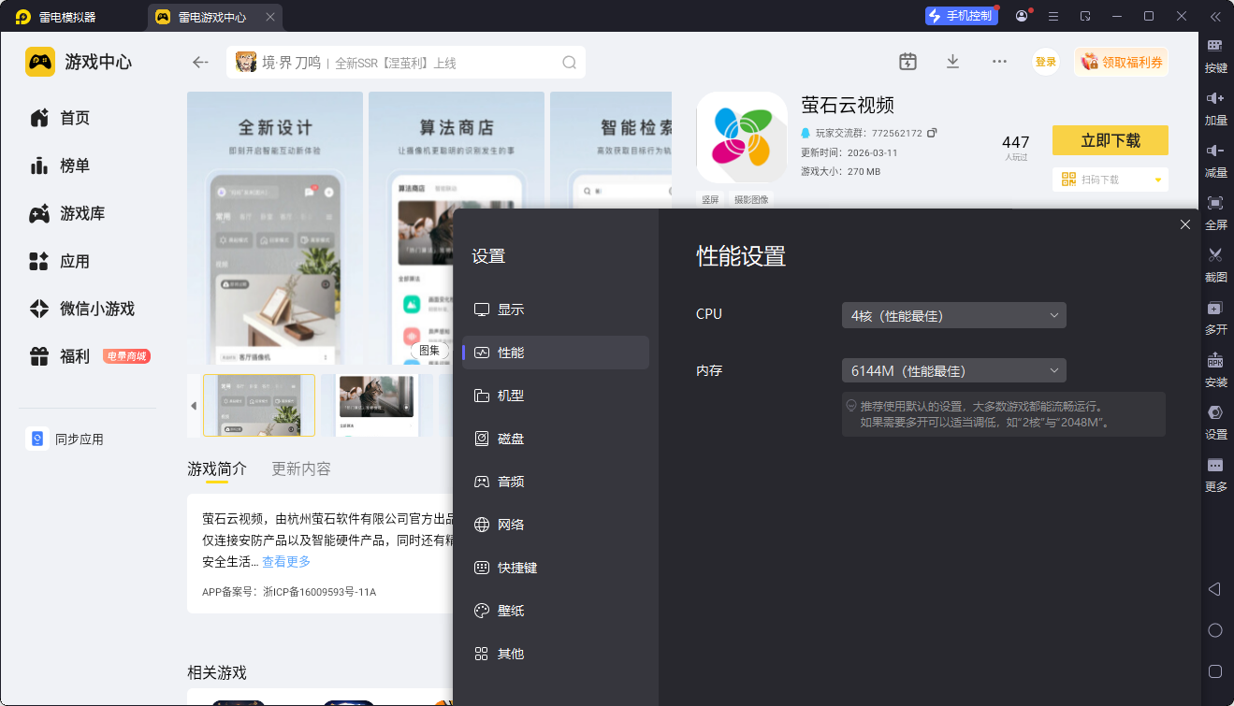Select 显示 in the settings menu

pos(510,310)
